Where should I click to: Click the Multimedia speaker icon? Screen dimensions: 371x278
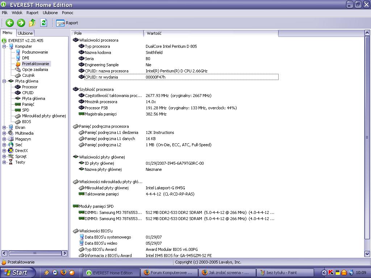pos(11,133)
